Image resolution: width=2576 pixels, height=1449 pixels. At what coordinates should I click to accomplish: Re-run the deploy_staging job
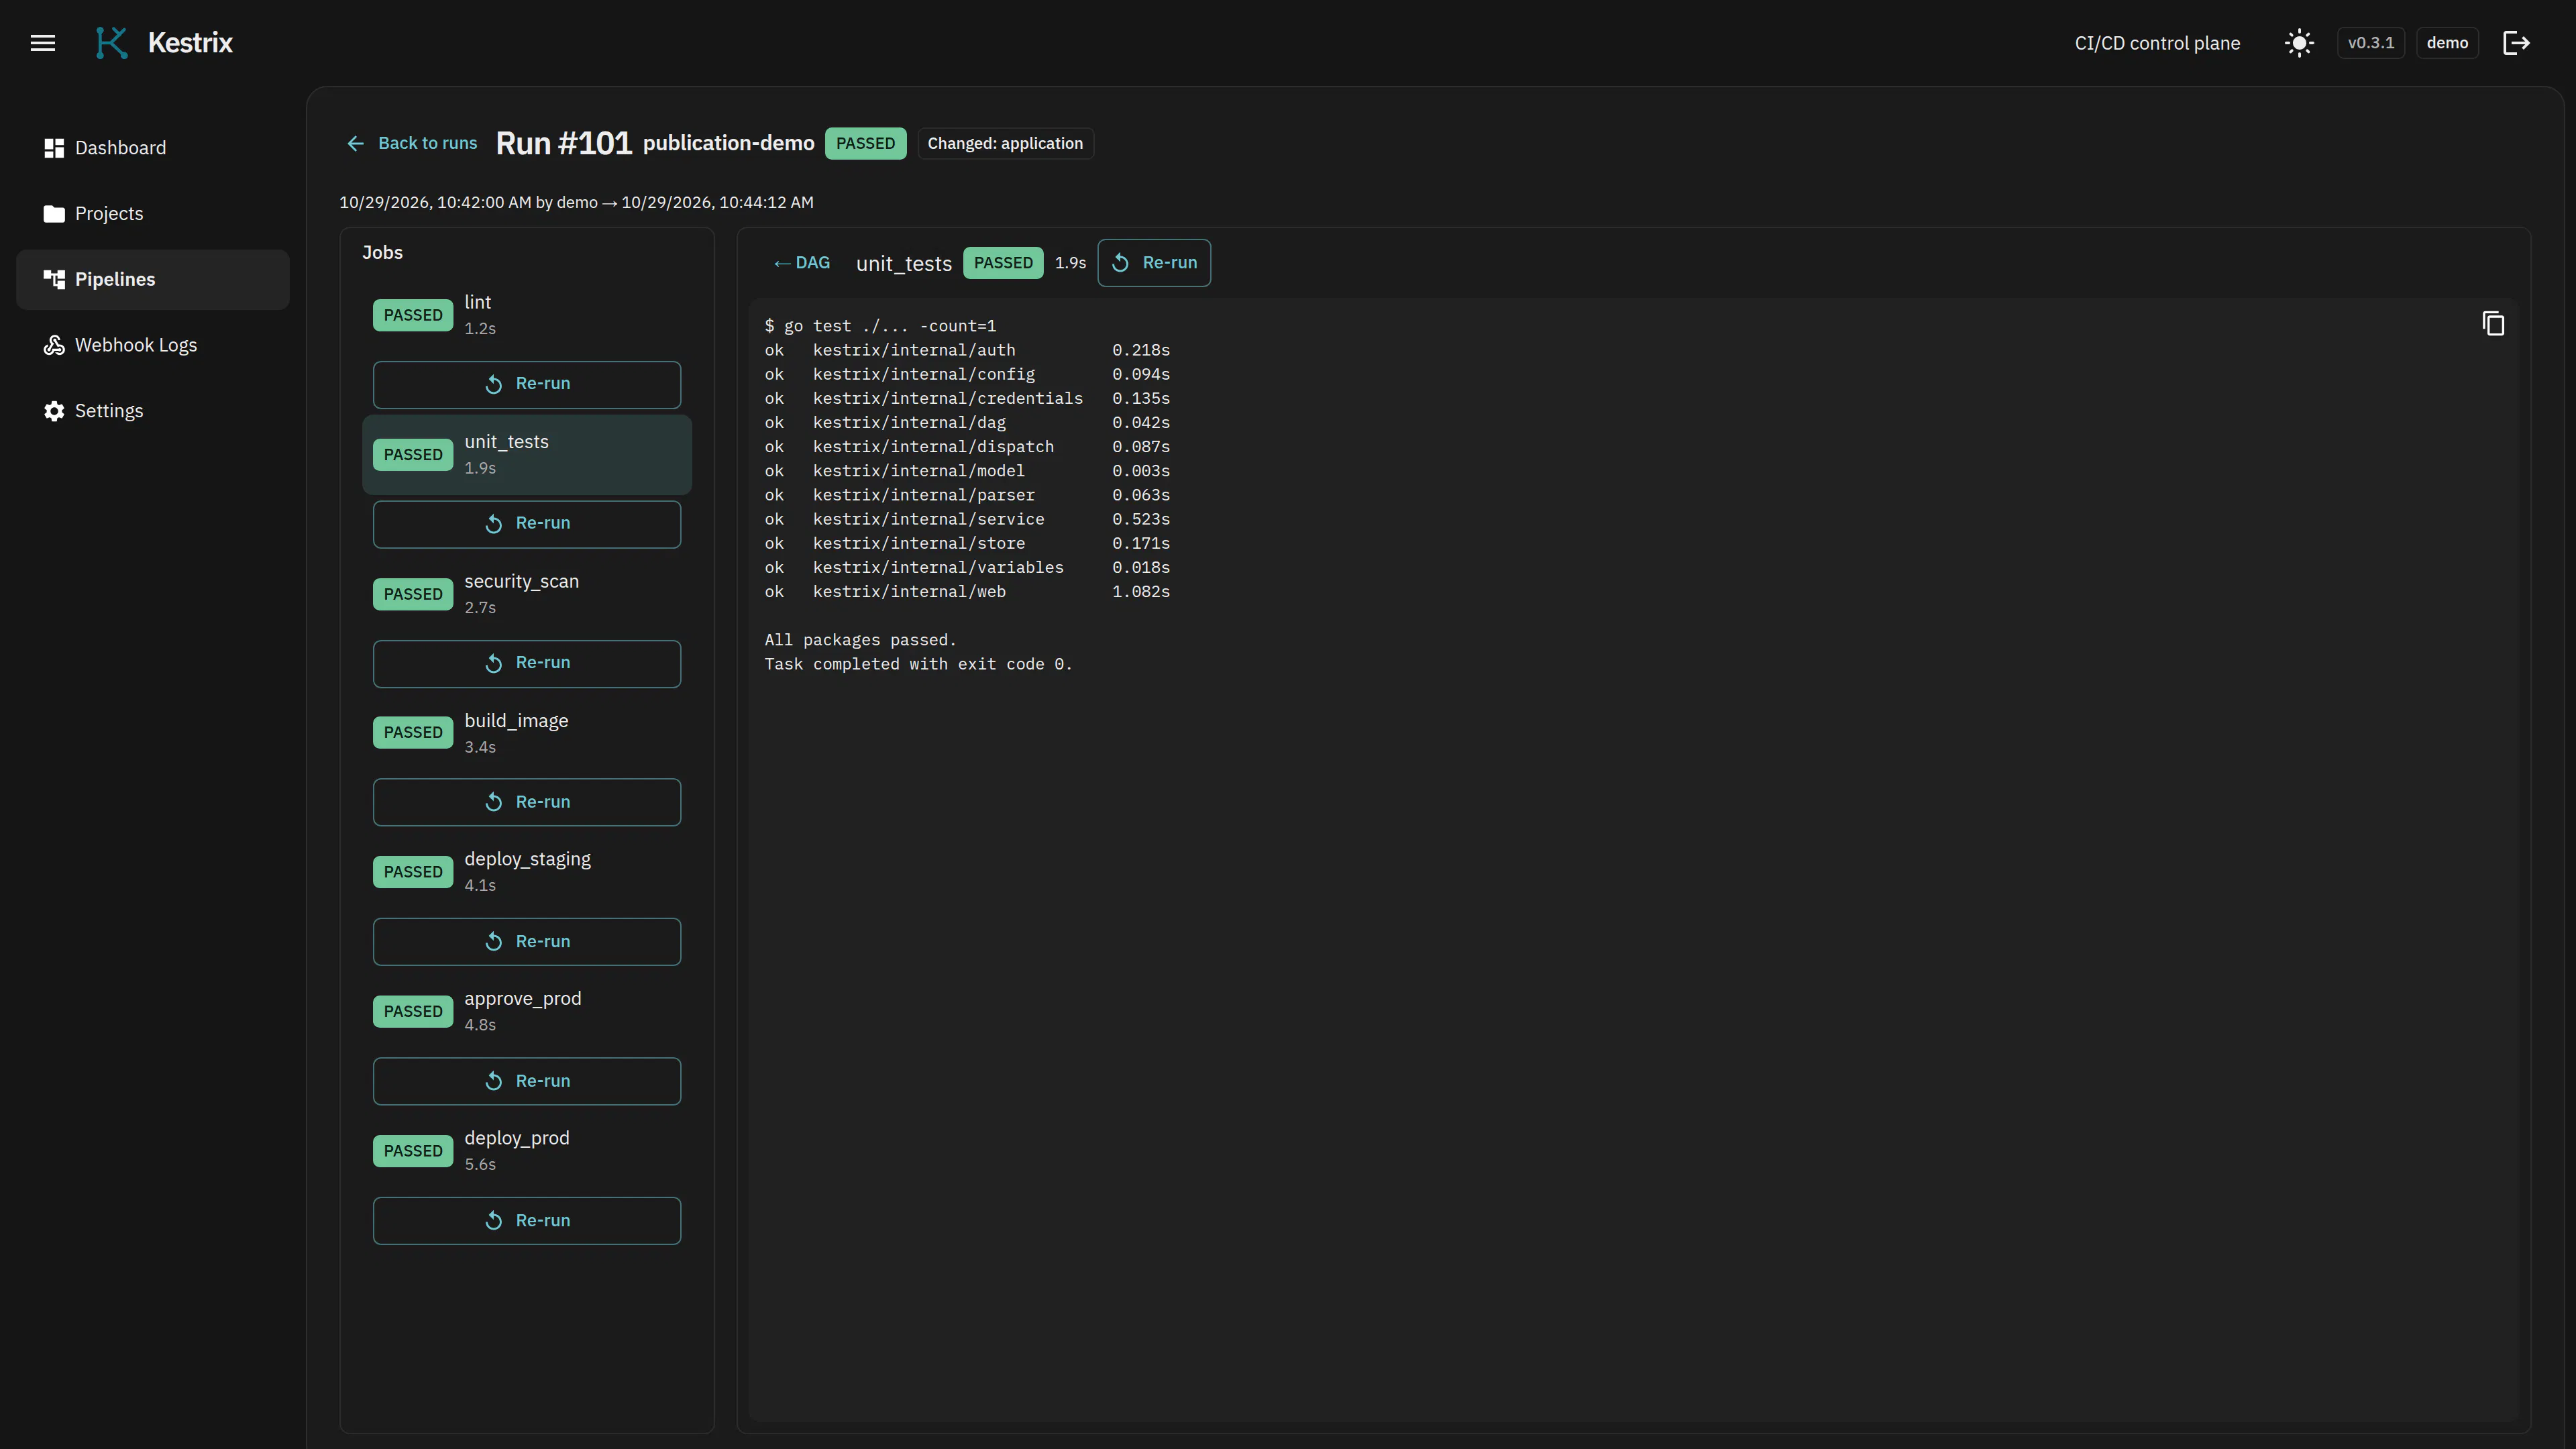(x=527, y=942)
